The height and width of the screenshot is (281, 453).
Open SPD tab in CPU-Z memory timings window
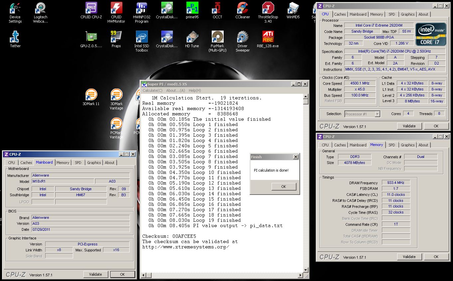click(x=392, y=145)
